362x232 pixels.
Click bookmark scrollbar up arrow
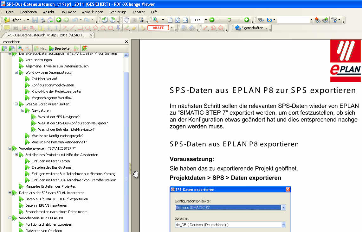pos(126,55)
